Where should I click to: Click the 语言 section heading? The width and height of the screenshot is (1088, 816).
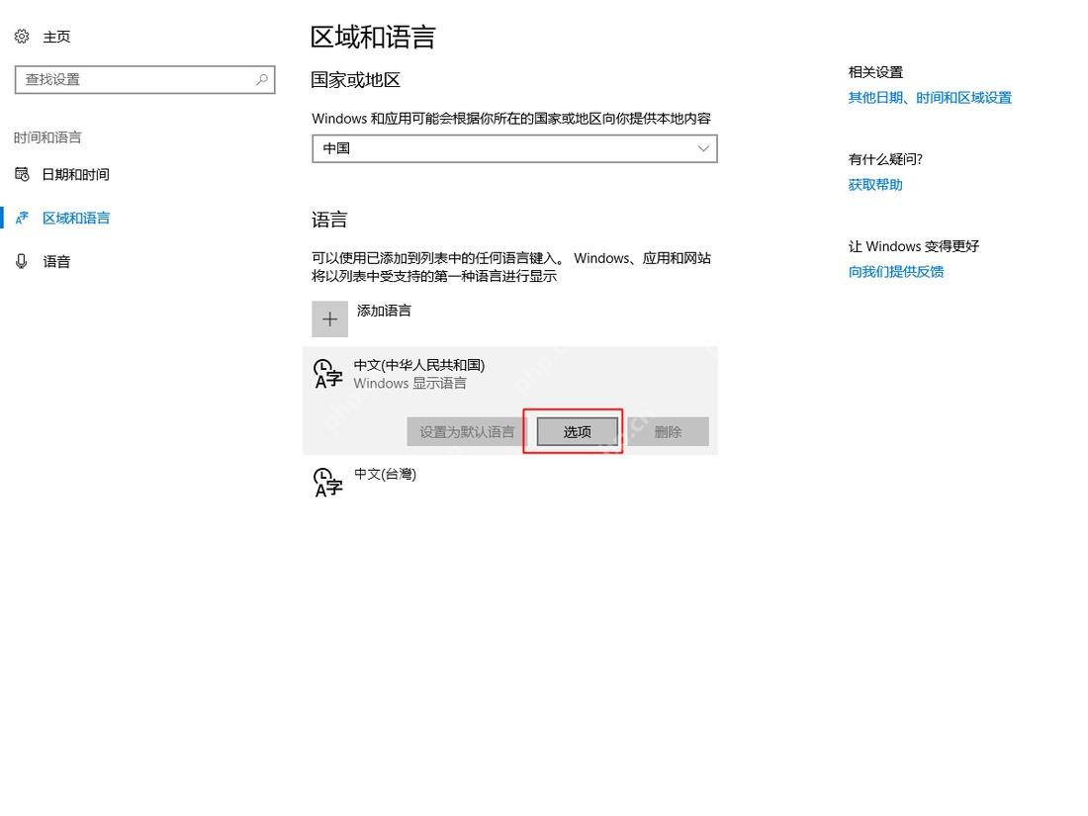(x=329, y=220)
